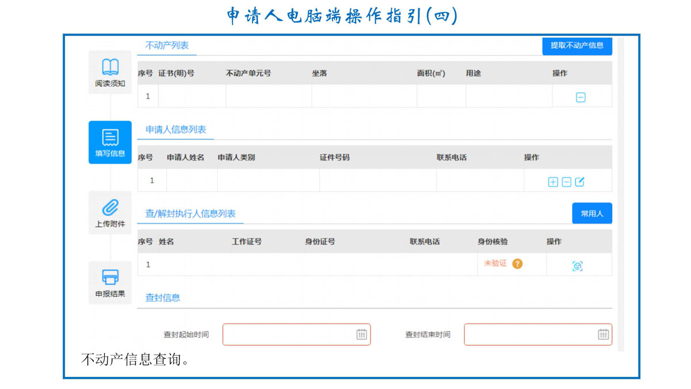Select the 填写信息 form step icon

[x=110, y=143]
